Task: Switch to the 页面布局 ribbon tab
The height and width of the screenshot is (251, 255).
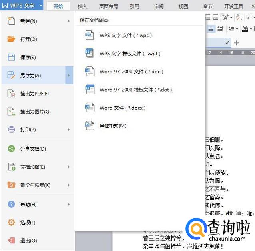Action: [109, 6]
